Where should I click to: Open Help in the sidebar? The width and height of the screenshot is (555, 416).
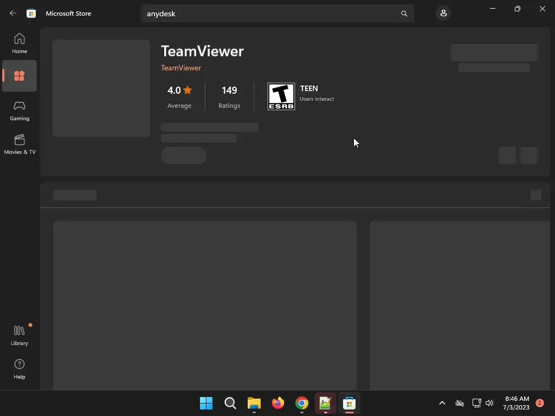click(x=20, y=369)
